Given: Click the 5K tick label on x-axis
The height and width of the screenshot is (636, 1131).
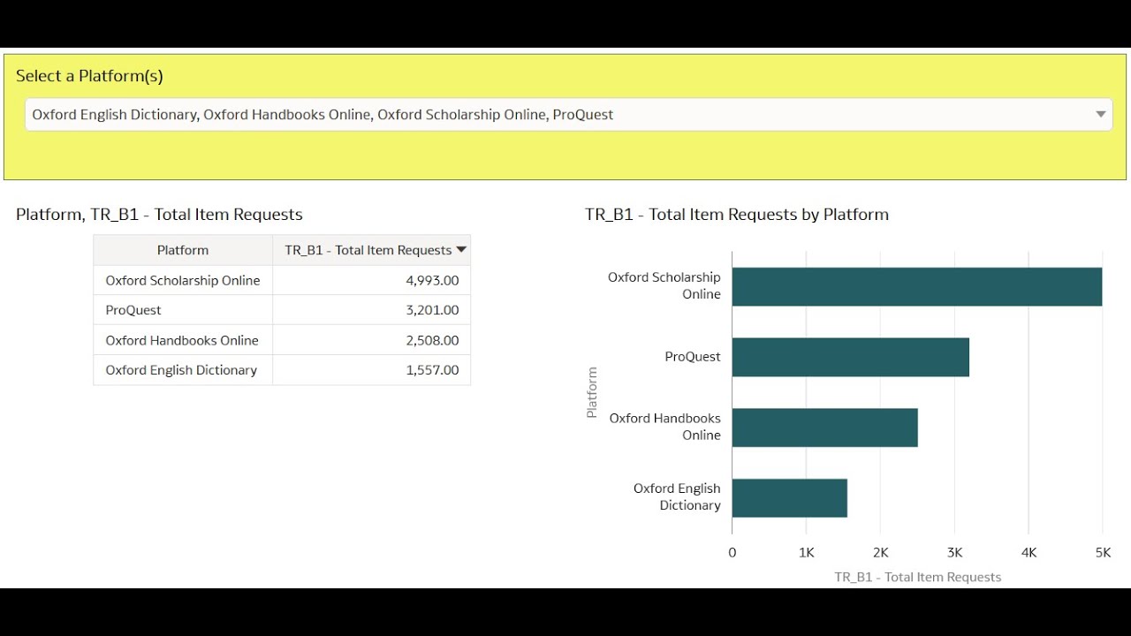Looking at the screenshot, I should 1103,552.
